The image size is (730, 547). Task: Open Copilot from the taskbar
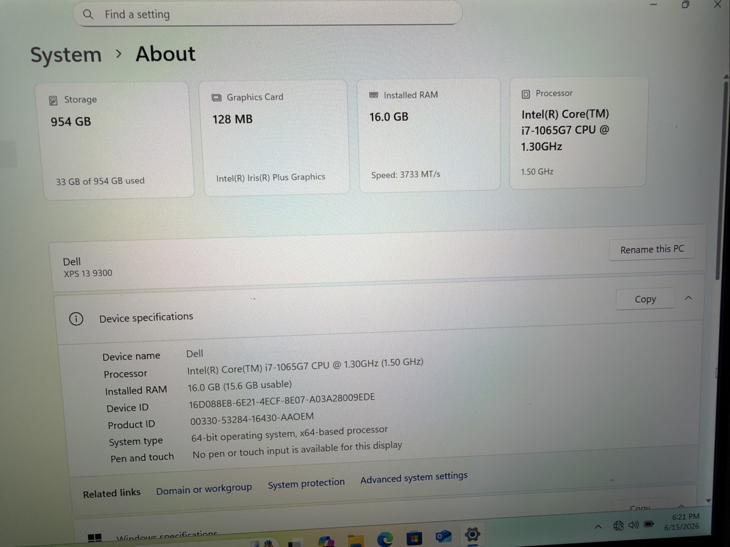[326, 542]
